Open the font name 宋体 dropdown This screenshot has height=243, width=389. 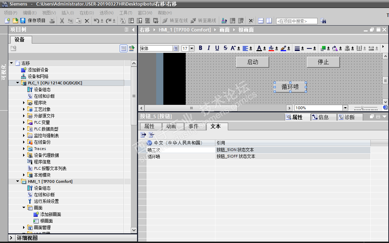tap(176, 48)
